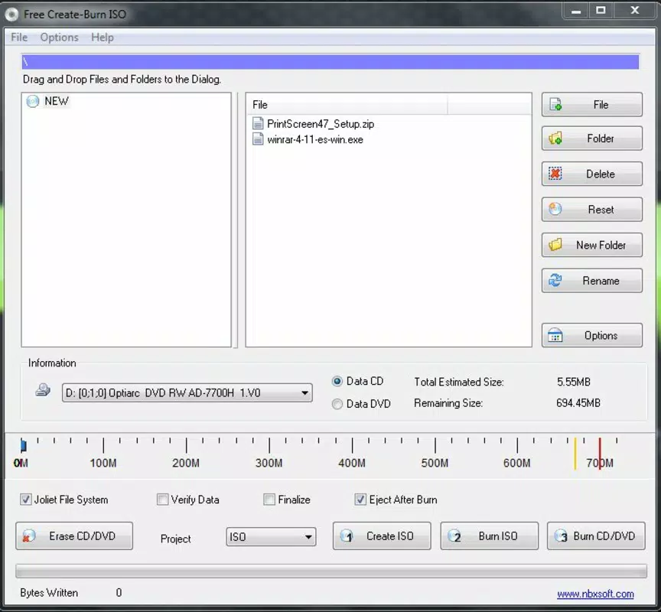The height and width of the screenshot is (612, 661).
Task: Click the New Folder button label
Action: (x=601, y=245)
